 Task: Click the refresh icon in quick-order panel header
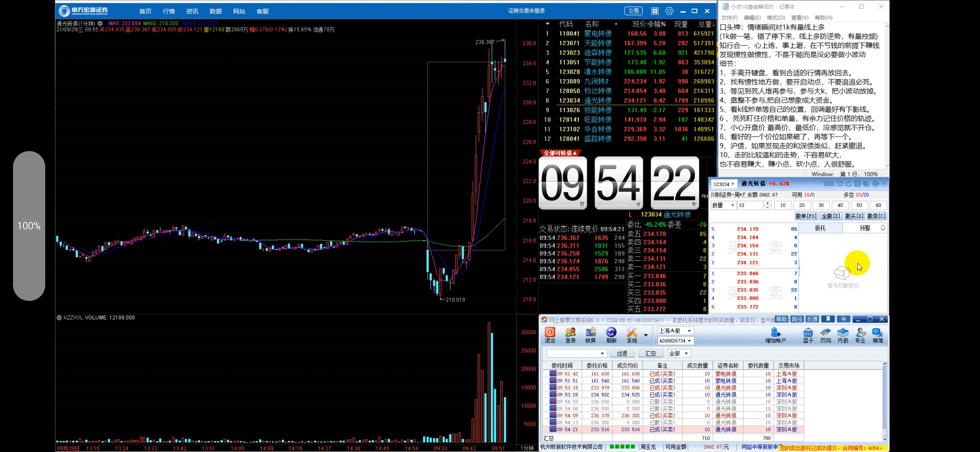pos(848,184)
